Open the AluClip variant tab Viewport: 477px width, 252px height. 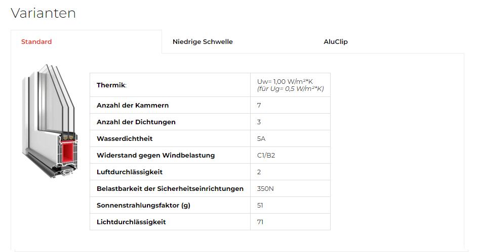click(336, 42)
